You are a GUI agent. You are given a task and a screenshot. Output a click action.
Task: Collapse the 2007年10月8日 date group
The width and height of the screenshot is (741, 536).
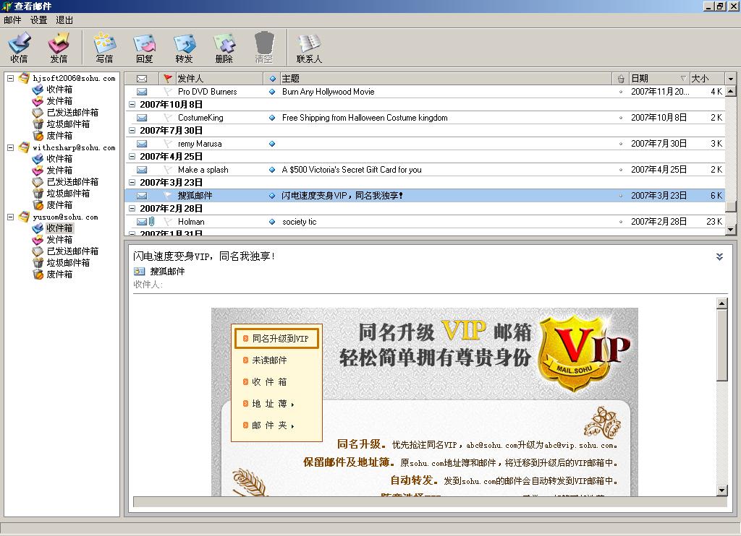(132, 104)
